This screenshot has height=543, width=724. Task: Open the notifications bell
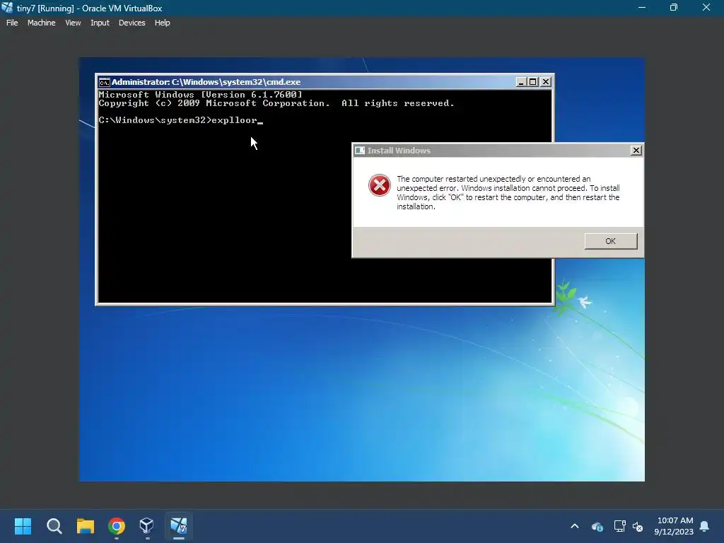[705, 526]
